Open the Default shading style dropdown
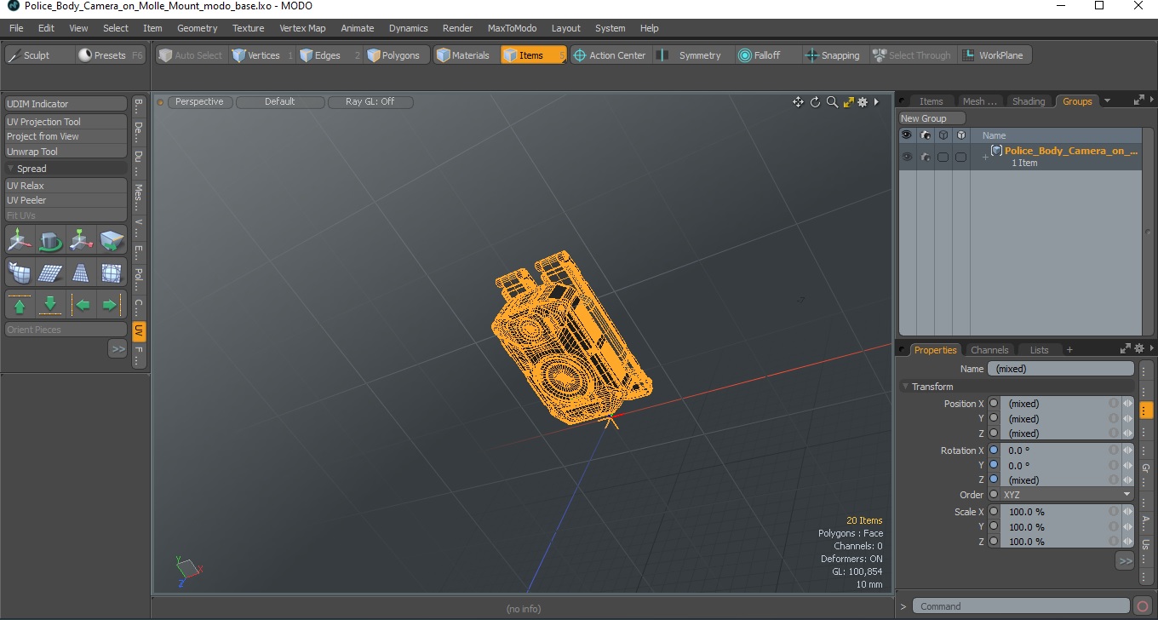This screenshot has width=1158, height=620. point(280,102)
